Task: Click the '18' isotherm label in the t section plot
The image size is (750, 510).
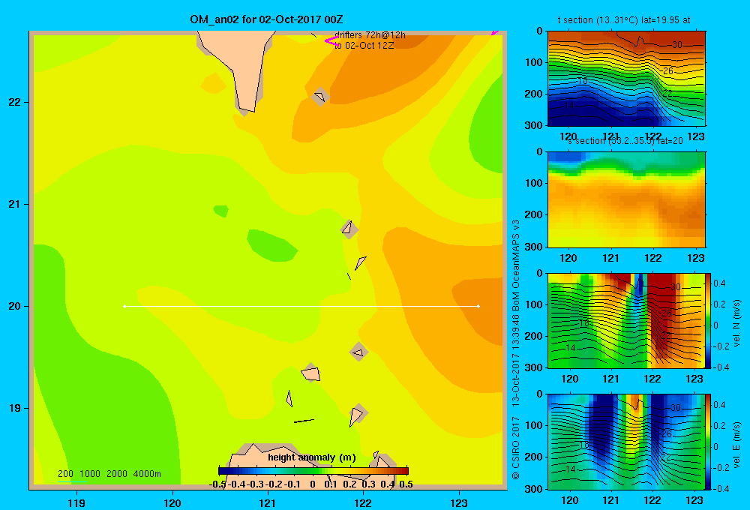Action: click(x=582, y=81)
